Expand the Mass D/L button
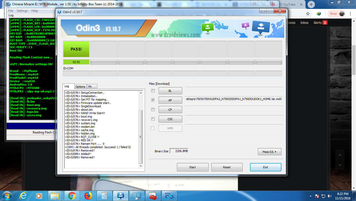The image size is (356, 201). click(x=270, y=152)
